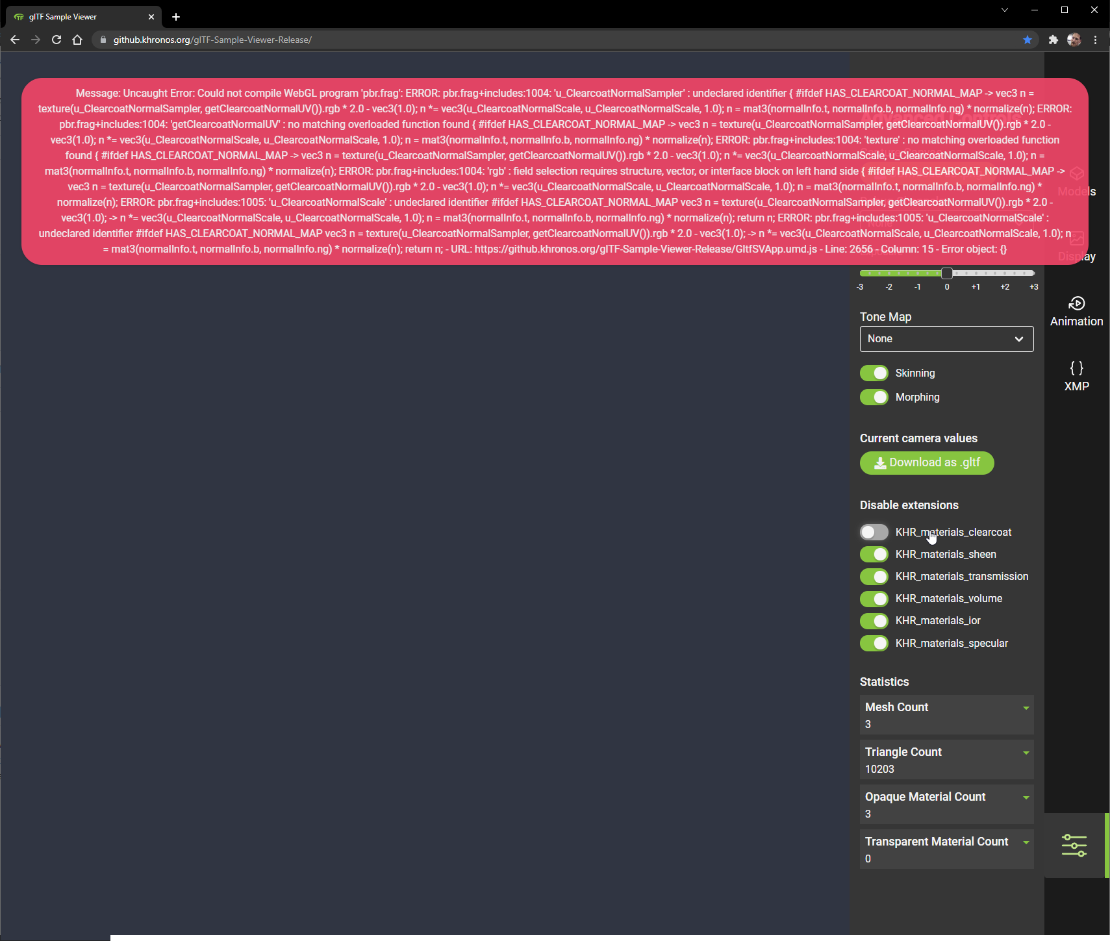Click the Download as .gltf button
The height and width of the screenshot is (941, 1110).
click(x=926, y=462)
